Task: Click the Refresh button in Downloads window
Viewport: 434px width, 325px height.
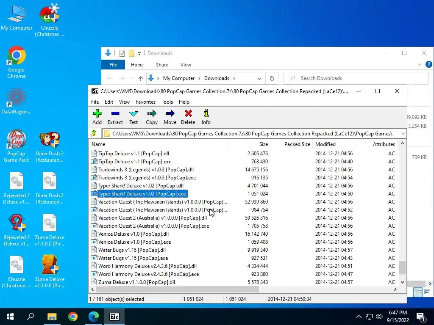Action: click(x=272, y=78)
